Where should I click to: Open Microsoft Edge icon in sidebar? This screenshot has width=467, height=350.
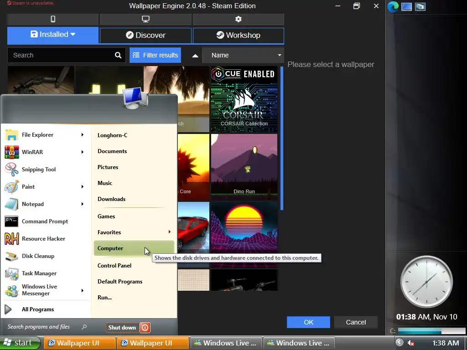(393, 6)
